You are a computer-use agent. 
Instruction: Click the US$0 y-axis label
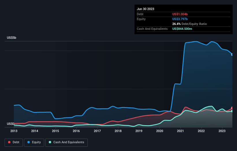(11, 124)
